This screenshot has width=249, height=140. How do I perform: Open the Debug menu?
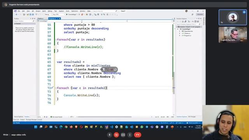click(50, 11)
